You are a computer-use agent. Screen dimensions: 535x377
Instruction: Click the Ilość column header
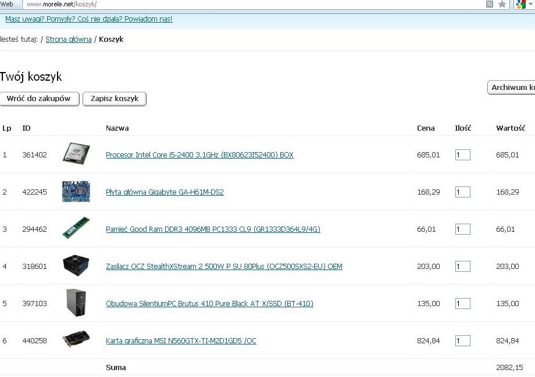463,128
